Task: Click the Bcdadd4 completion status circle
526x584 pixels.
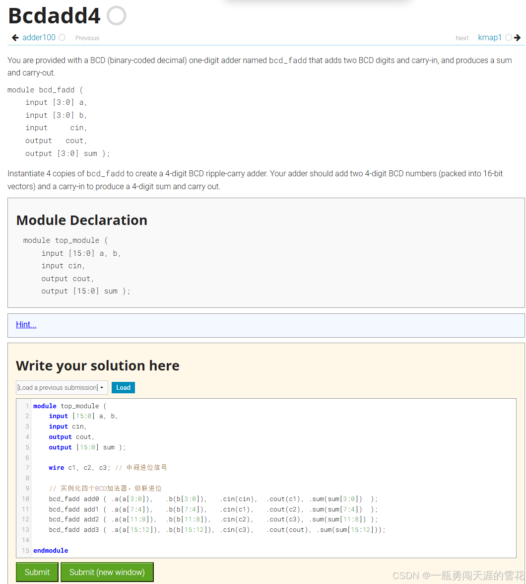Action: click(116, 16)
